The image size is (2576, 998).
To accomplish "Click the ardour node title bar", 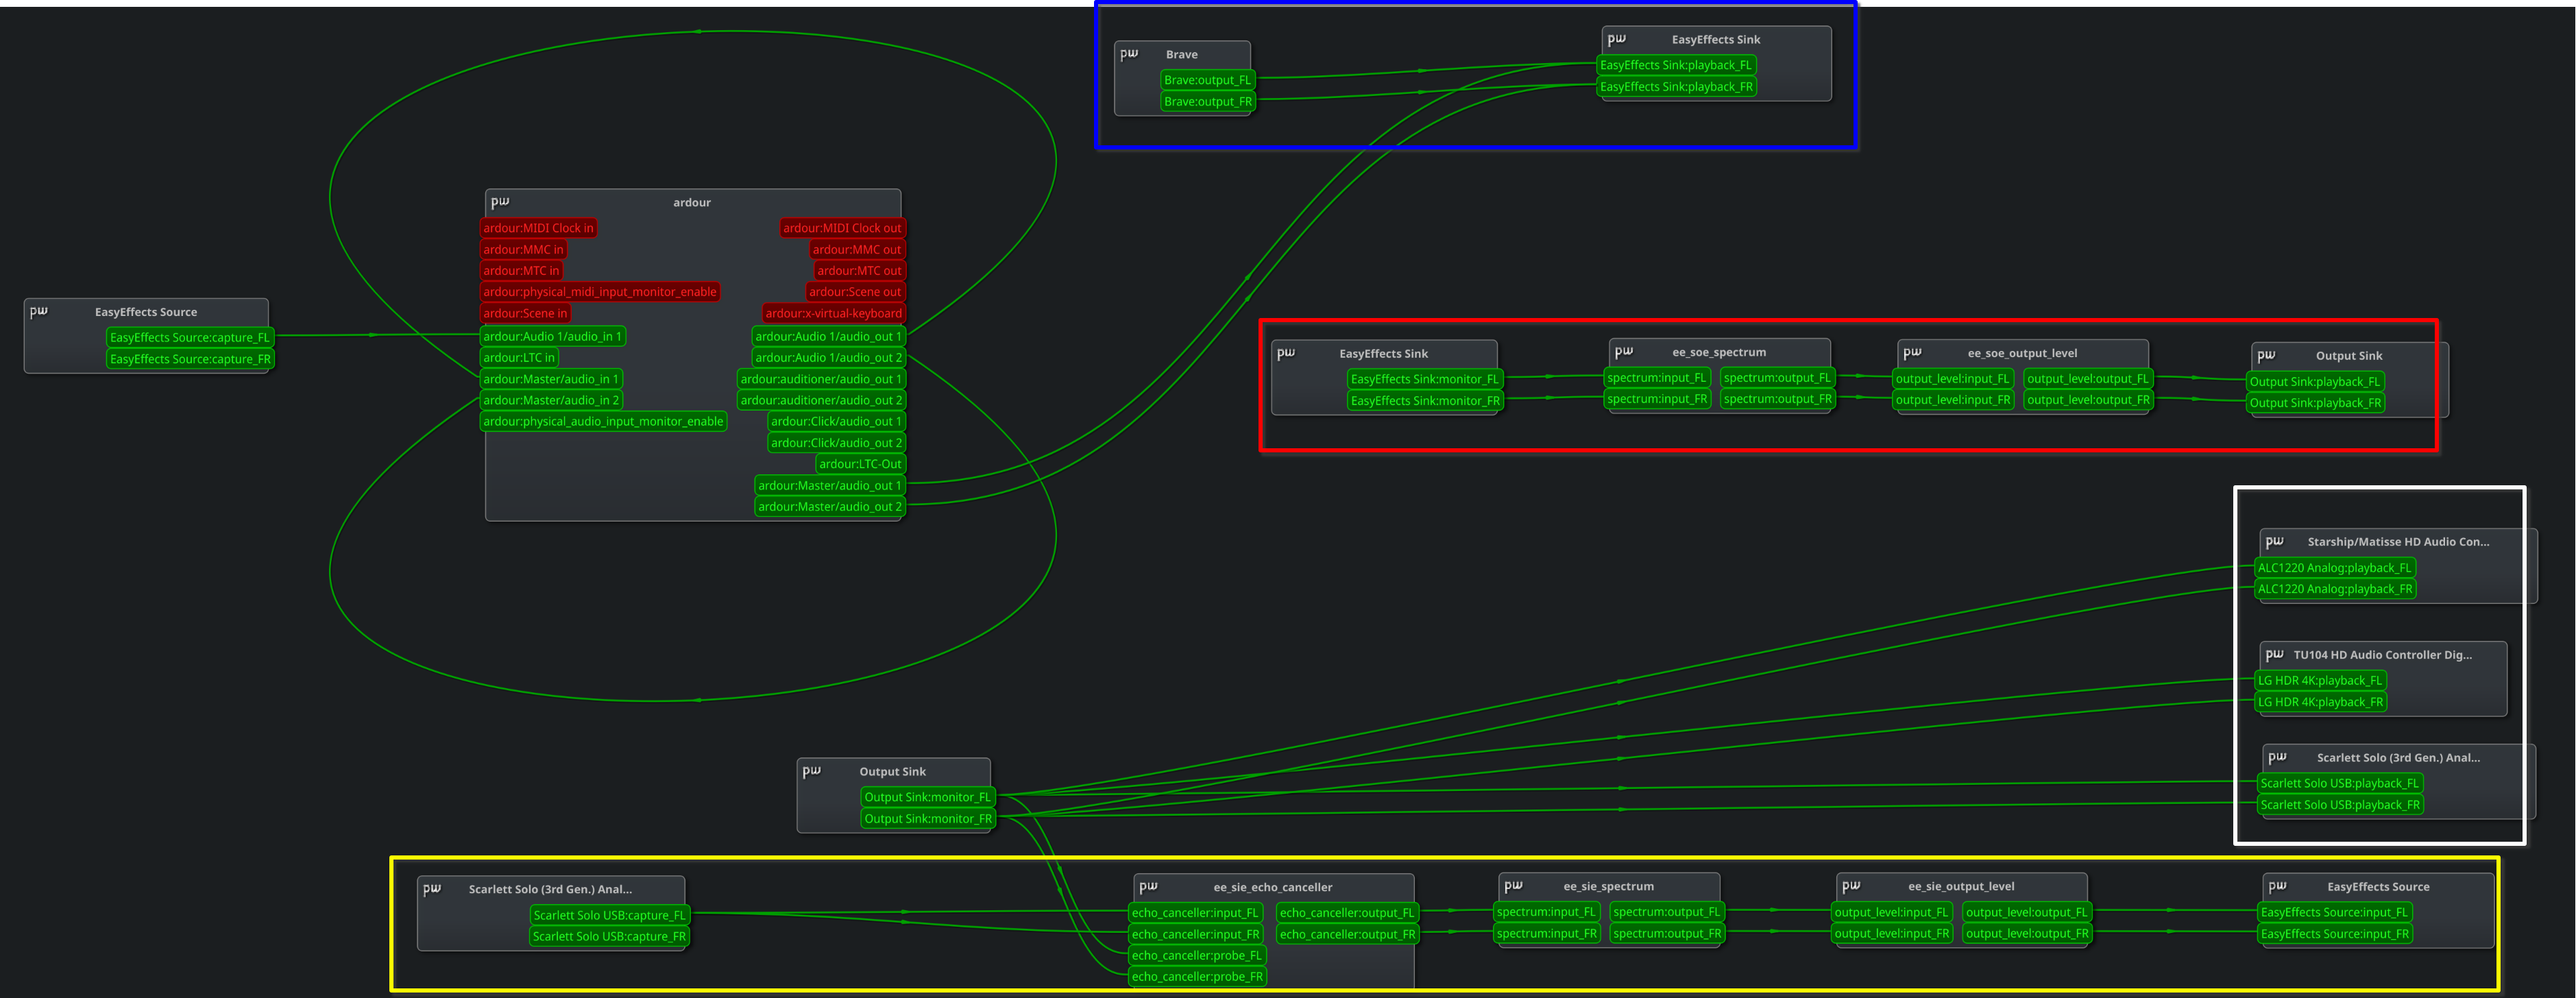I will click(x=693, y=202).
